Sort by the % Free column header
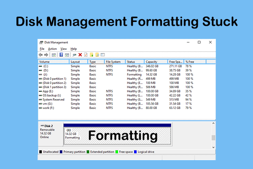 tap(195, 62)
